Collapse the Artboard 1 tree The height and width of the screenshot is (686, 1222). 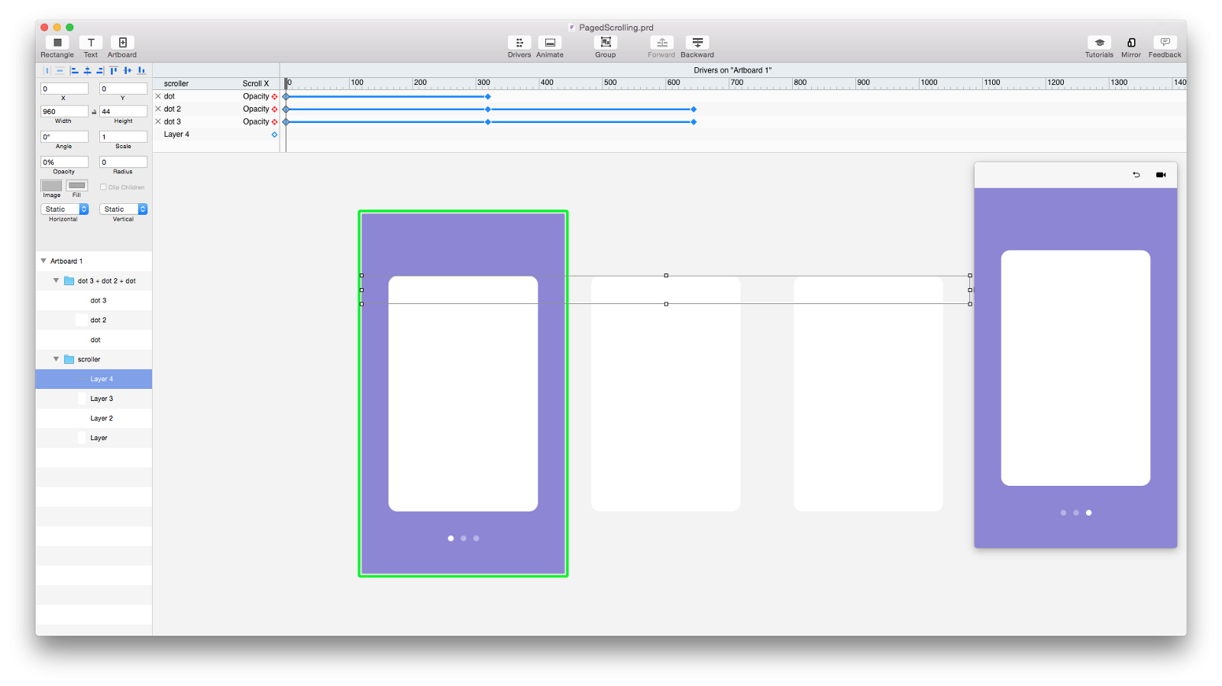point(44,261)
